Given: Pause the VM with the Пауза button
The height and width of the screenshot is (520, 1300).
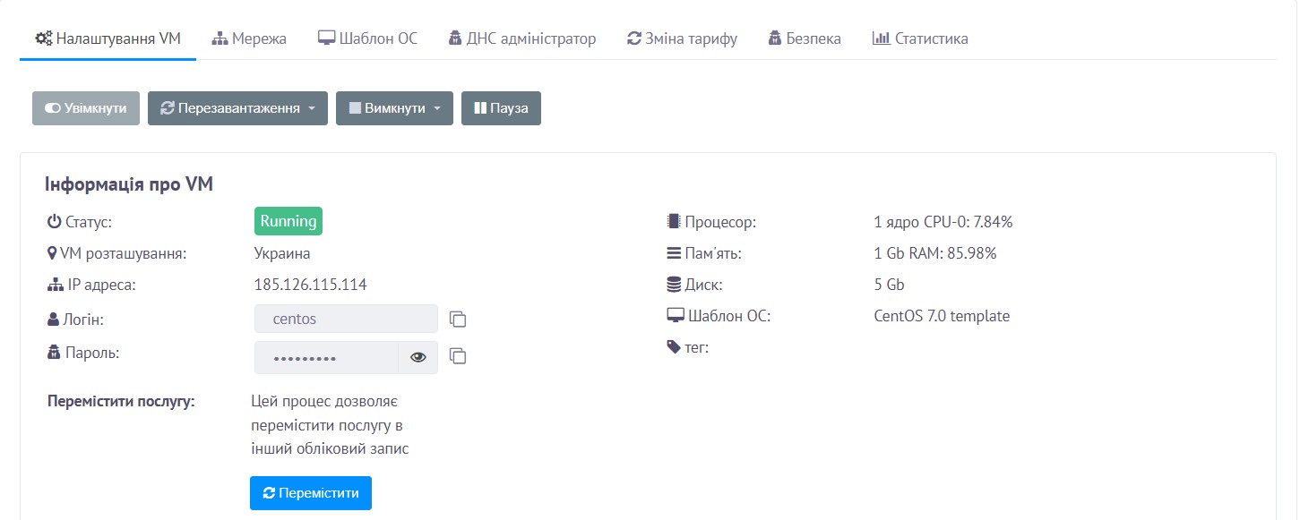Looking at the screenshot, I should pyautogui.click(x=501, y=108).
